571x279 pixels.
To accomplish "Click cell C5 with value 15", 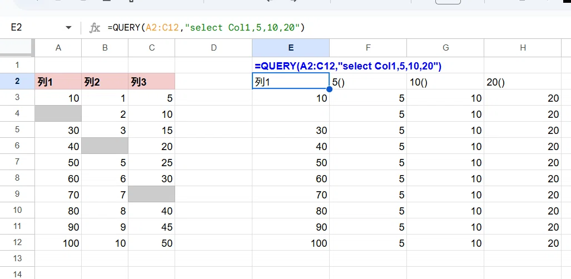I will [x=151, y=129].
